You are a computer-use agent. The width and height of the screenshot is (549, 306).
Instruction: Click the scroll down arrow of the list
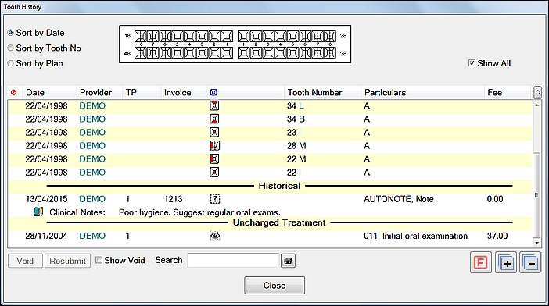(536, 243)
